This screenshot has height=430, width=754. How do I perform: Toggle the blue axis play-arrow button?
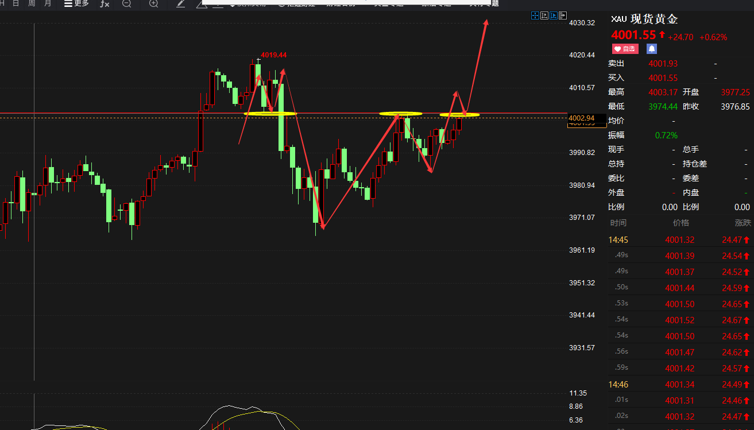[x=554, y=16]
